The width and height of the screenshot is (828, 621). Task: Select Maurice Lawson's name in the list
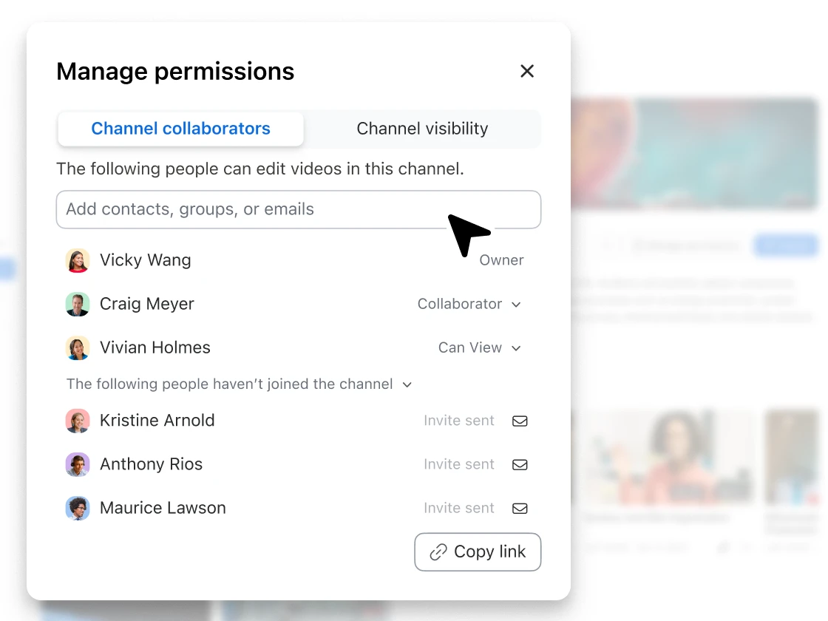[x=163, y=508]
